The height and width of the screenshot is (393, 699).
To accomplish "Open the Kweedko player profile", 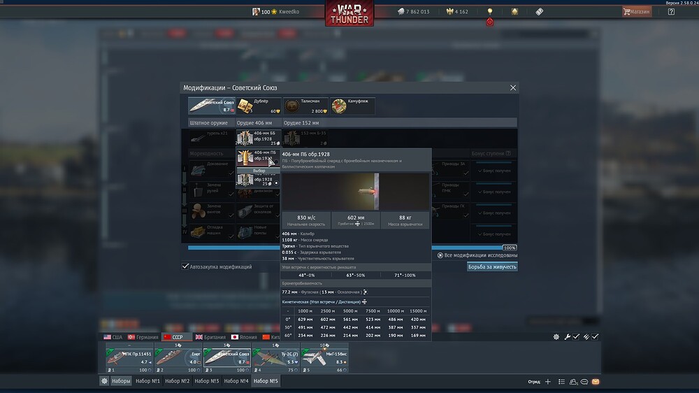I will coord(276,12).
